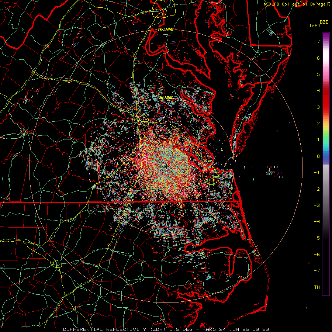
Task: Click the 50 NMI range ring label
Action: pyautogui.click(x=166, y=97)
